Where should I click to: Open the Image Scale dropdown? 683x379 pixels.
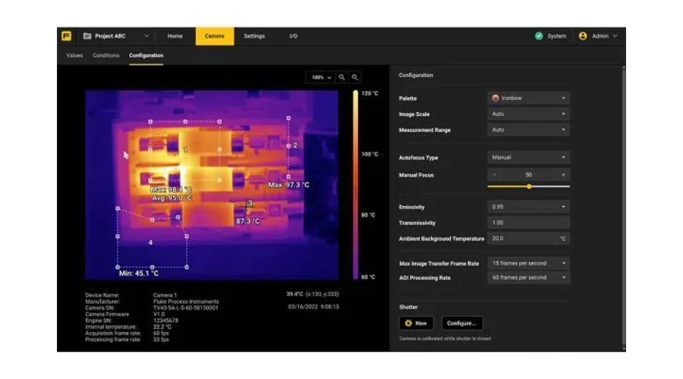pyautogui.click(x=528, y=114)
